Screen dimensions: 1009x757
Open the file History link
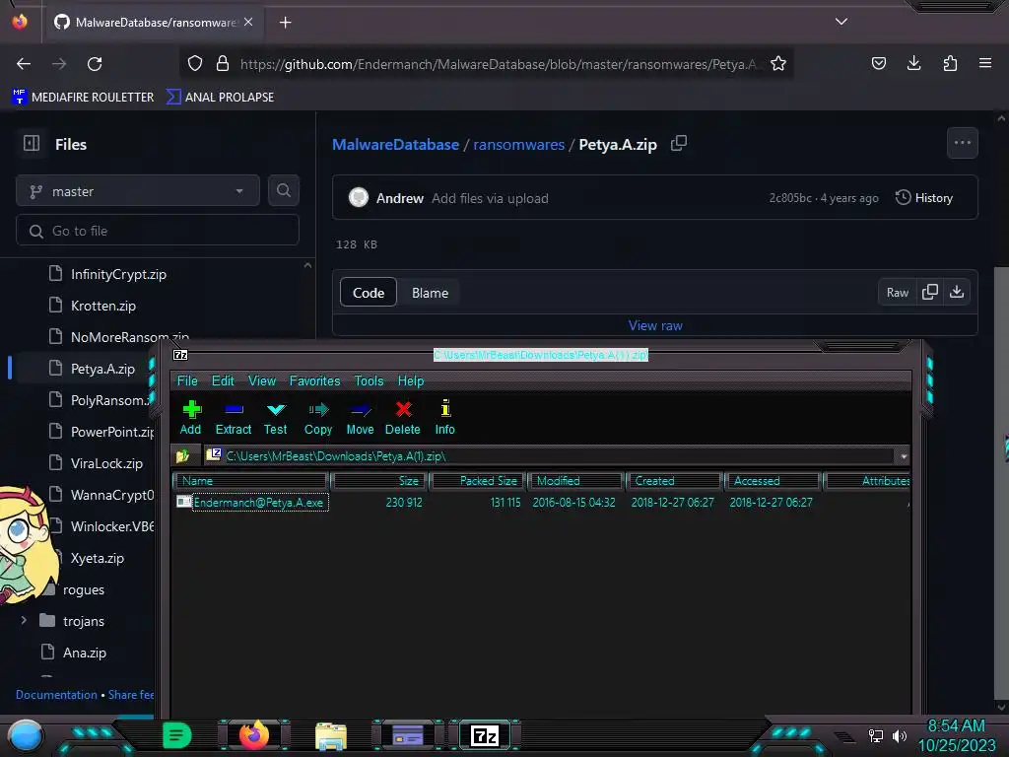pyautogui.click(x=924, y=197)
